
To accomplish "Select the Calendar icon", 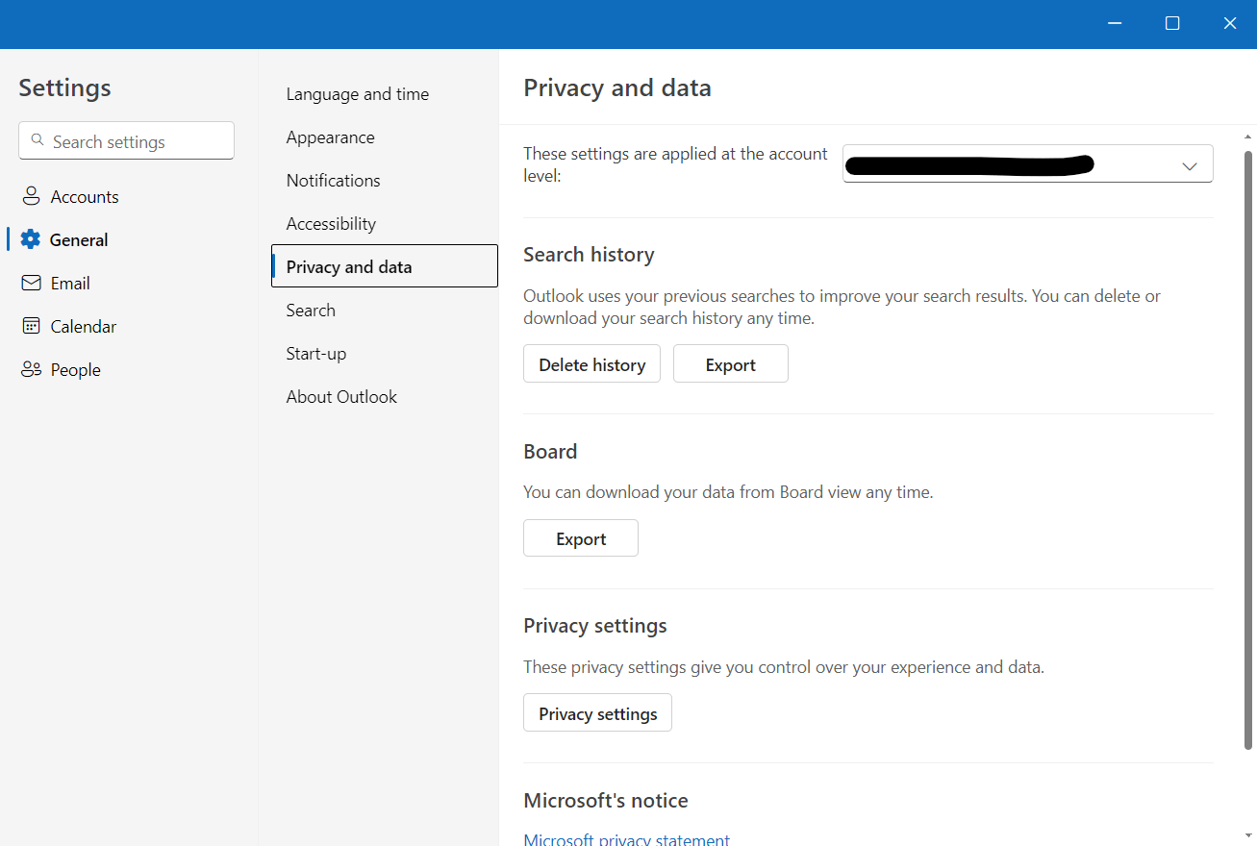I will (31, 326).
